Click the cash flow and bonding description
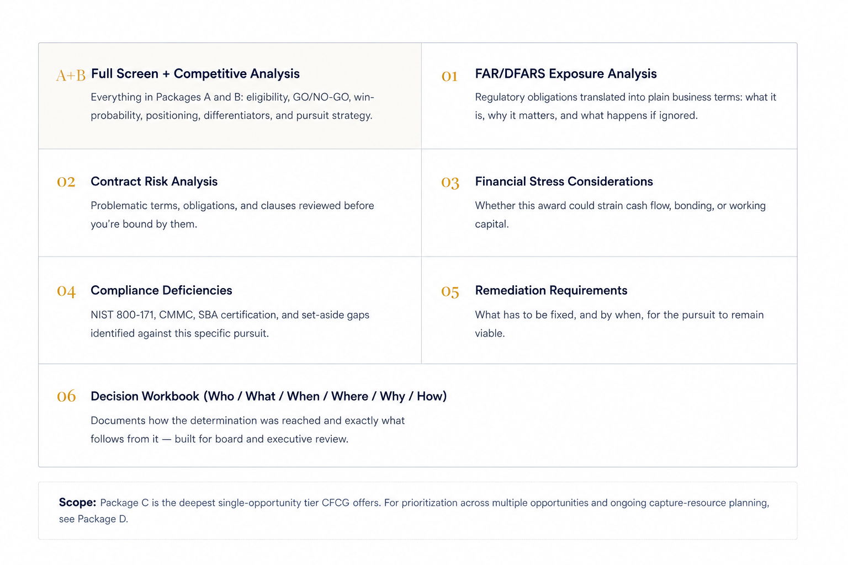The height and width of the screenshot is (565, 848). (620, 215)
